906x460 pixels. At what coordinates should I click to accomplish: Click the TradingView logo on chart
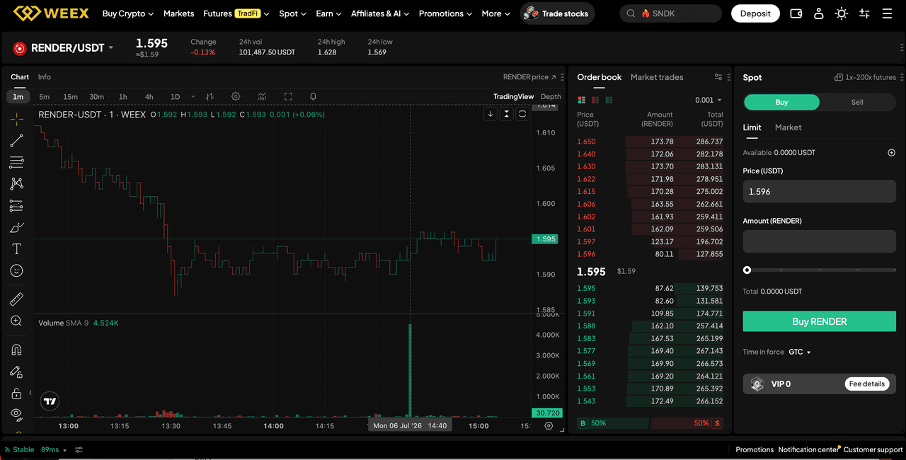50,401
